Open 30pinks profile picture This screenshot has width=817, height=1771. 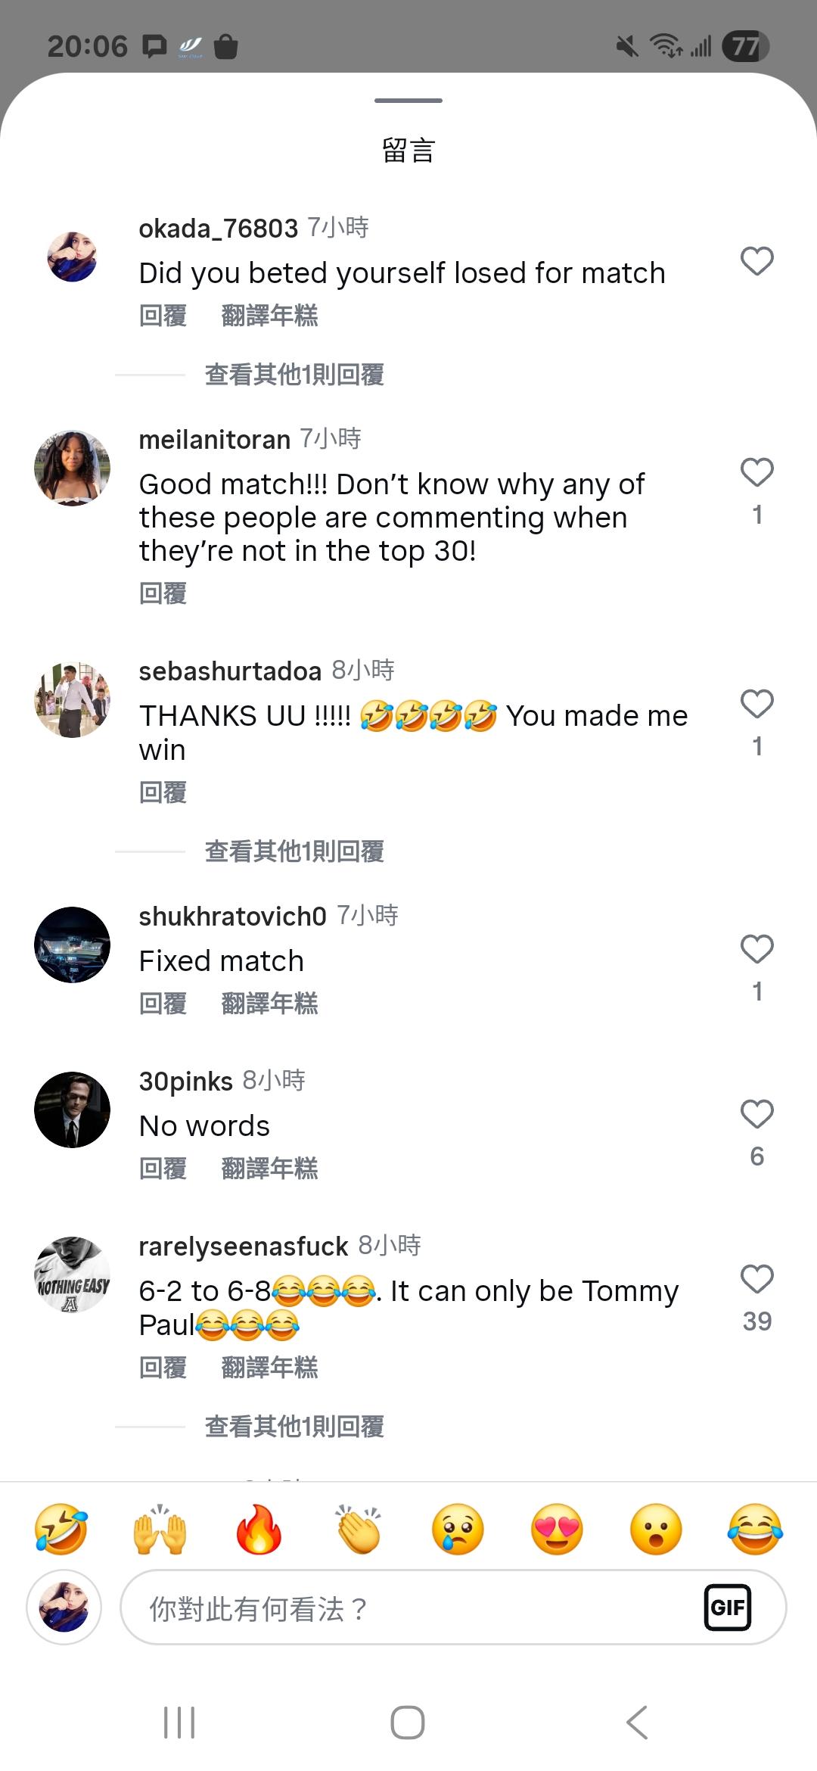tap(73, 1110)
